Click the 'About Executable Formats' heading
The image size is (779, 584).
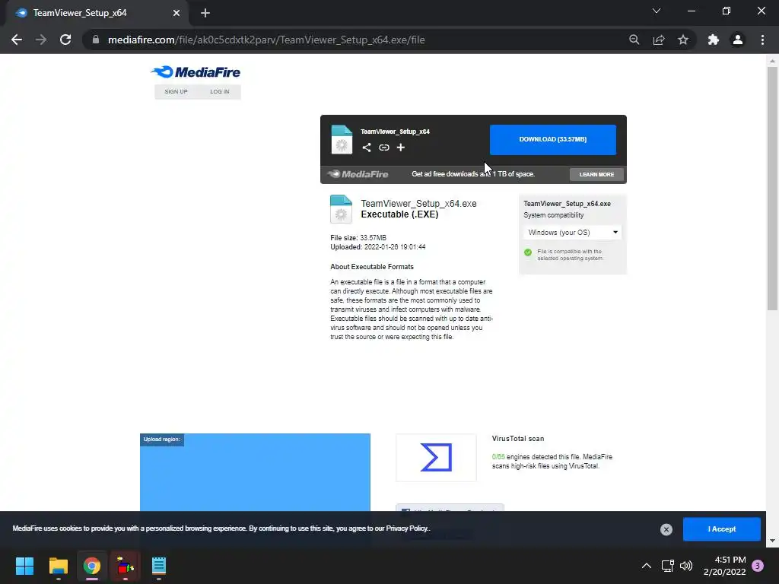tap(371, 267)
